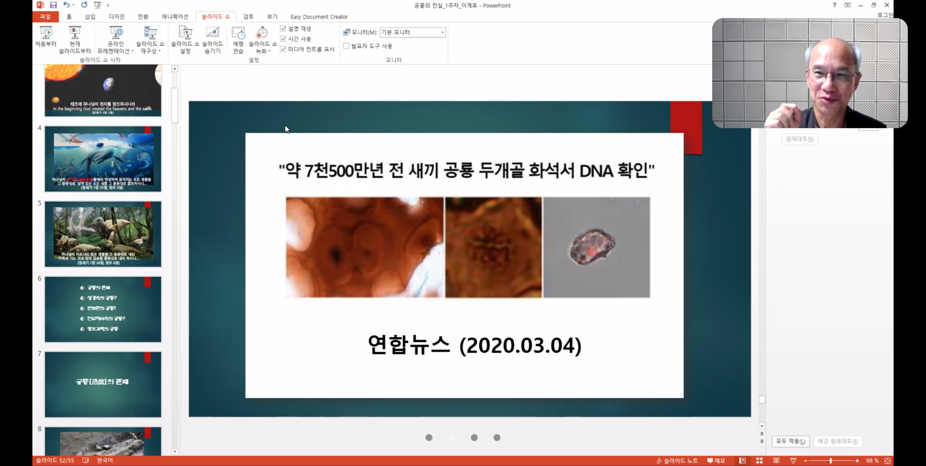Open online presentation (온라인 프레젠테이션) option
Viewport: 926px width, 466px height.
pyautogui.click(x=116, y=40)
